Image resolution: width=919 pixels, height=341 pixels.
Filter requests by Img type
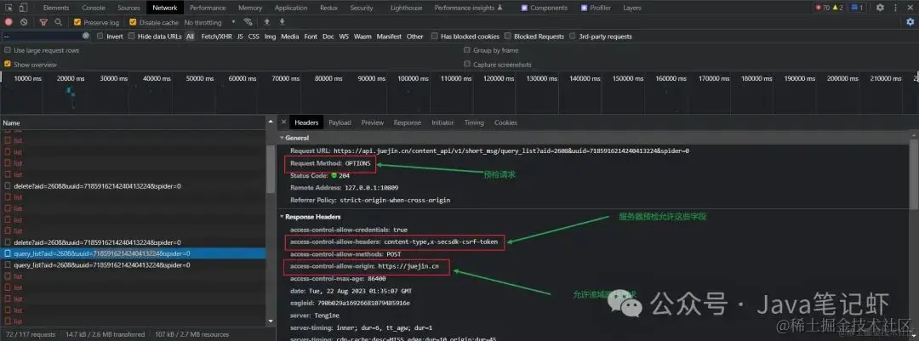[x=271, y=37]
